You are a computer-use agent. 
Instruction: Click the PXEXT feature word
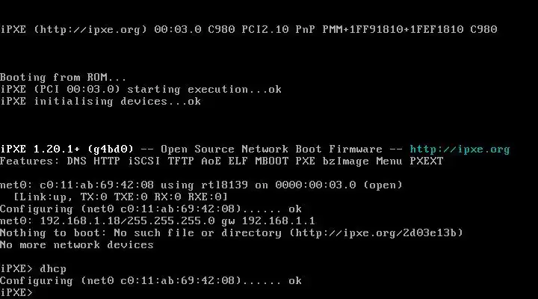(427, 161)
